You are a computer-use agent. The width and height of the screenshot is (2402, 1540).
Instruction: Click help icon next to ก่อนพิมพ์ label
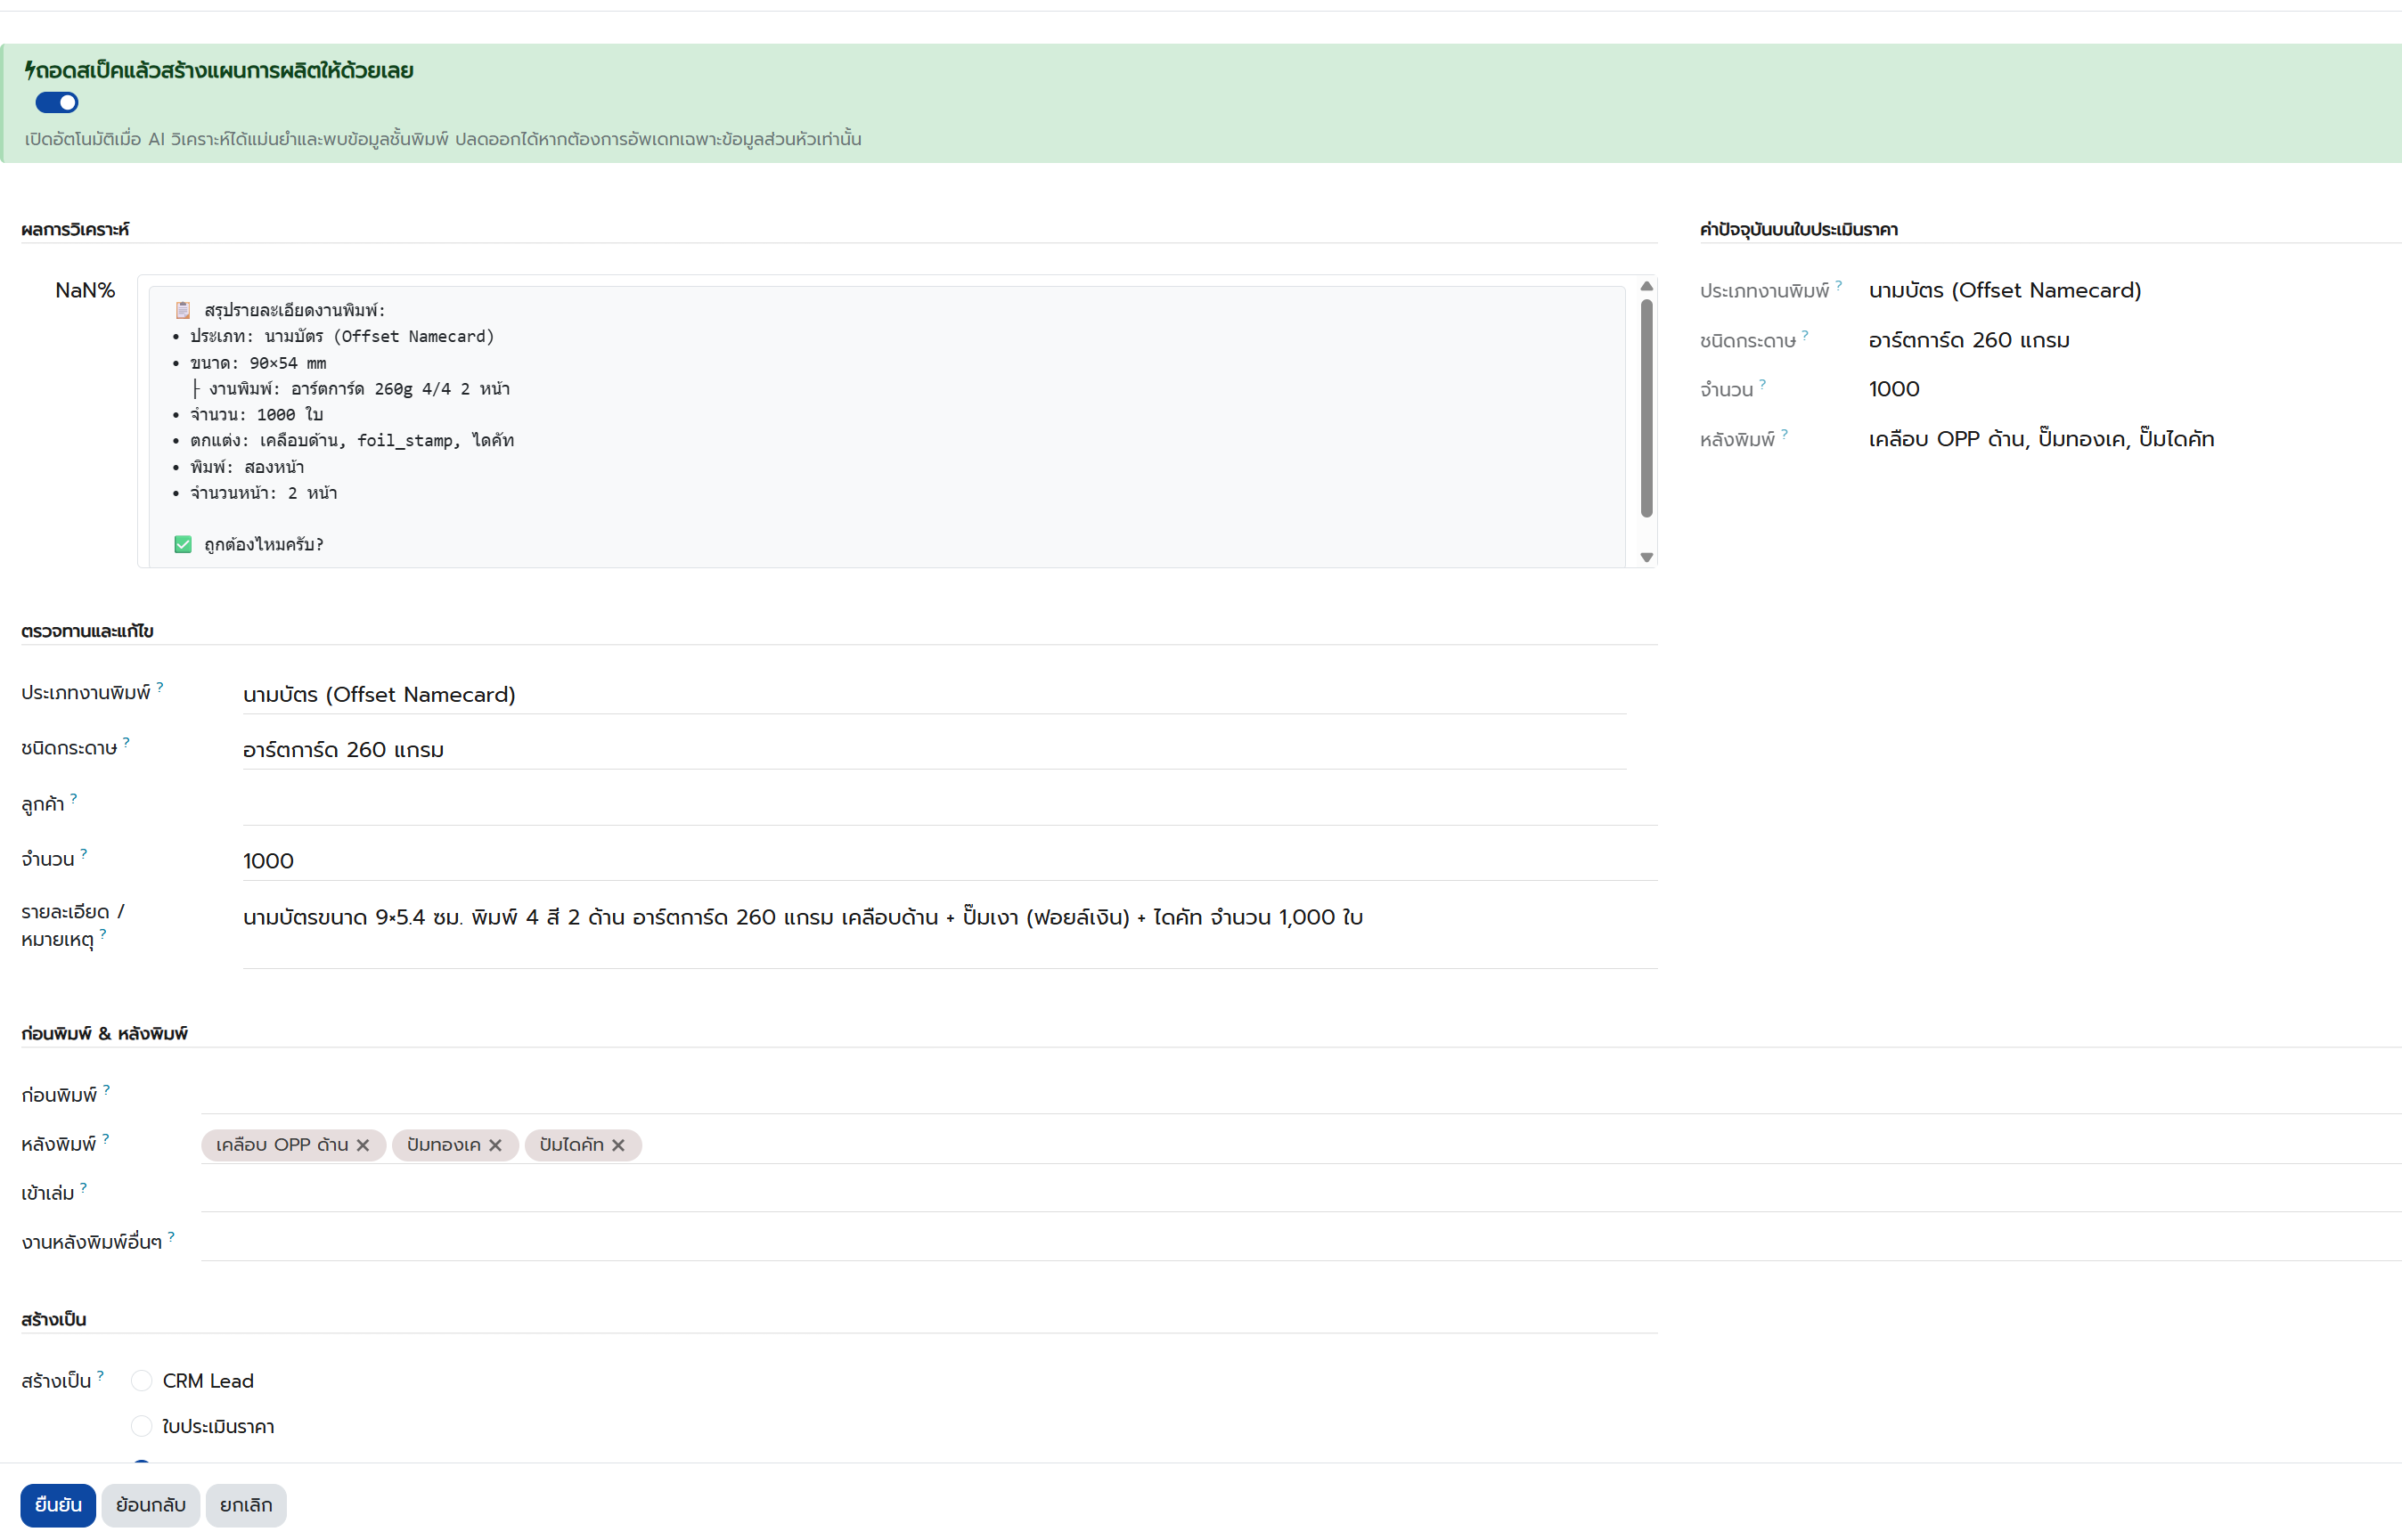tap(107, 1089)
